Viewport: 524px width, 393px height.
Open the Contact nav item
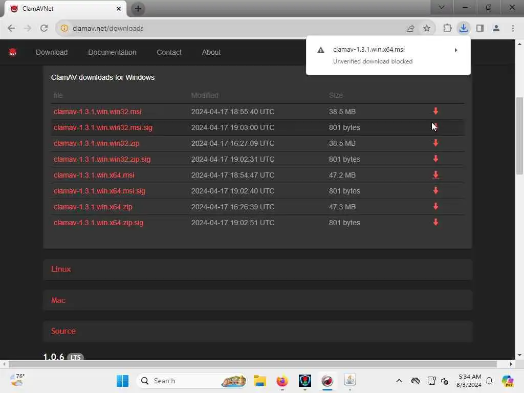pos(169,53)
